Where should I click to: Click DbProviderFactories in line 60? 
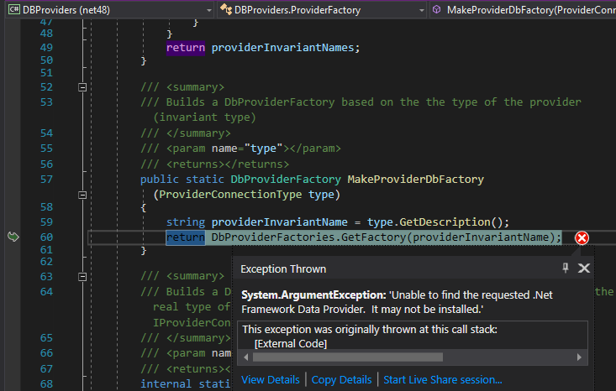(272, 237)
